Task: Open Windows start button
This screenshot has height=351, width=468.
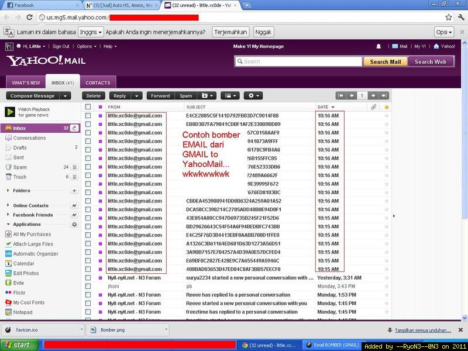Action: tap(19, 345)
